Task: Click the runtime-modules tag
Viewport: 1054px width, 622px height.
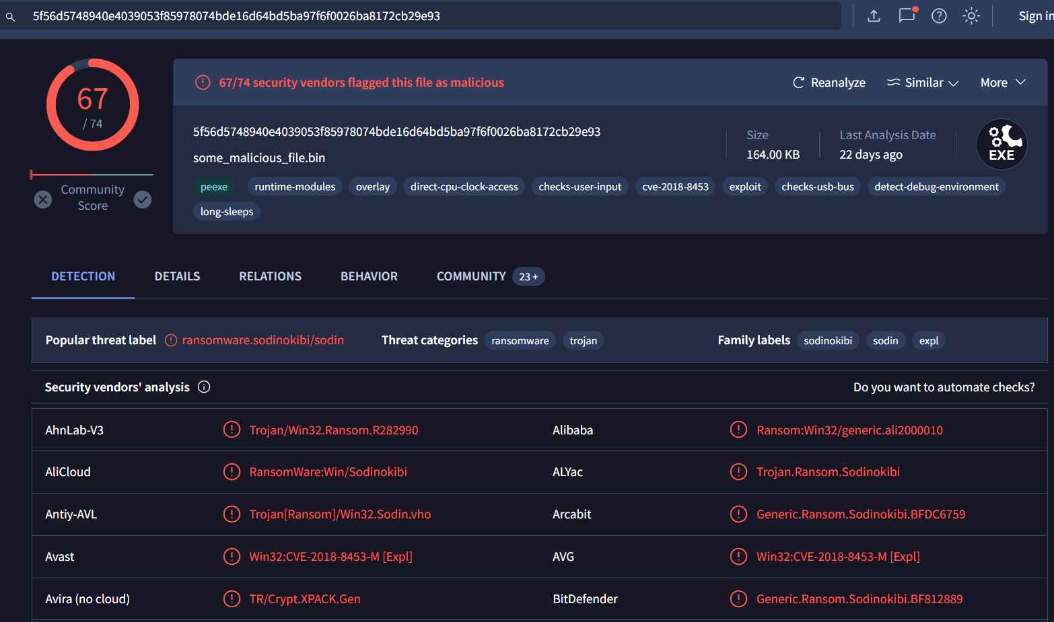Action: (x=295, y=187)
